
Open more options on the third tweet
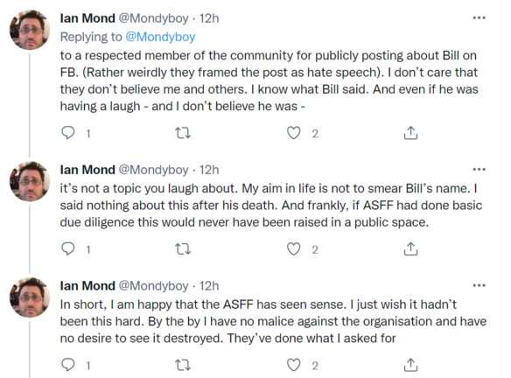479,285
